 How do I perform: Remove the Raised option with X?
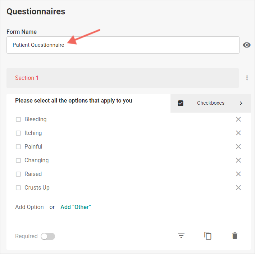click(238, 174)
